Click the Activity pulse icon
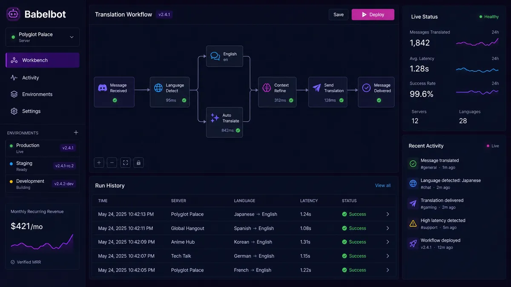Image resolution: width=511 pixels, height=287 pixels. click(x=14, y=78)
